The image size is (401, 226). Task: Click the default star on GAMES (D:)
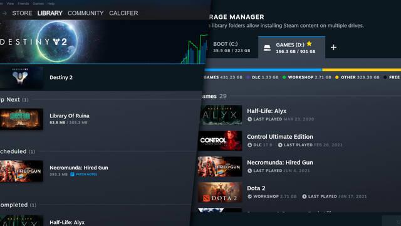pos(309,44)
